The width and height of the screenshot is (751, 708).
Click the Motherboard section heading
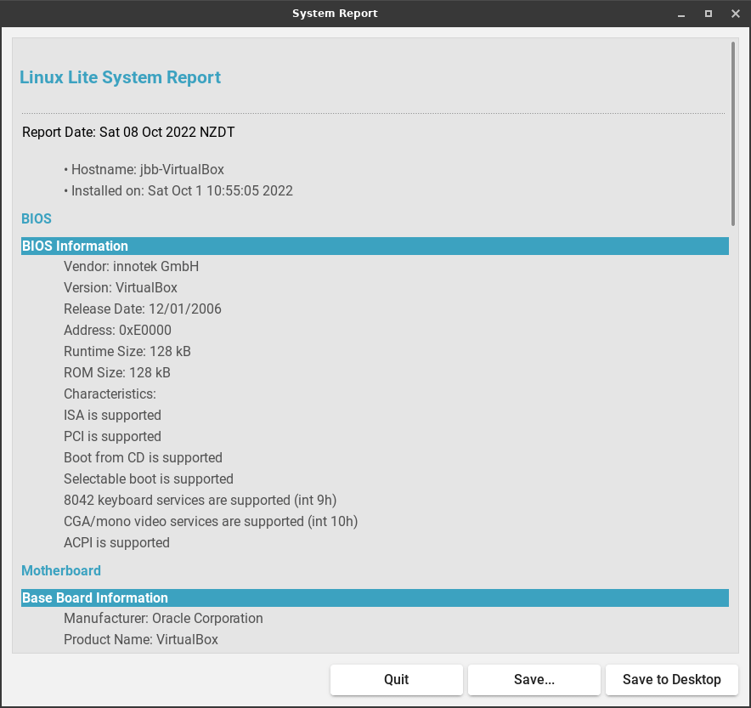click(61, 570)
